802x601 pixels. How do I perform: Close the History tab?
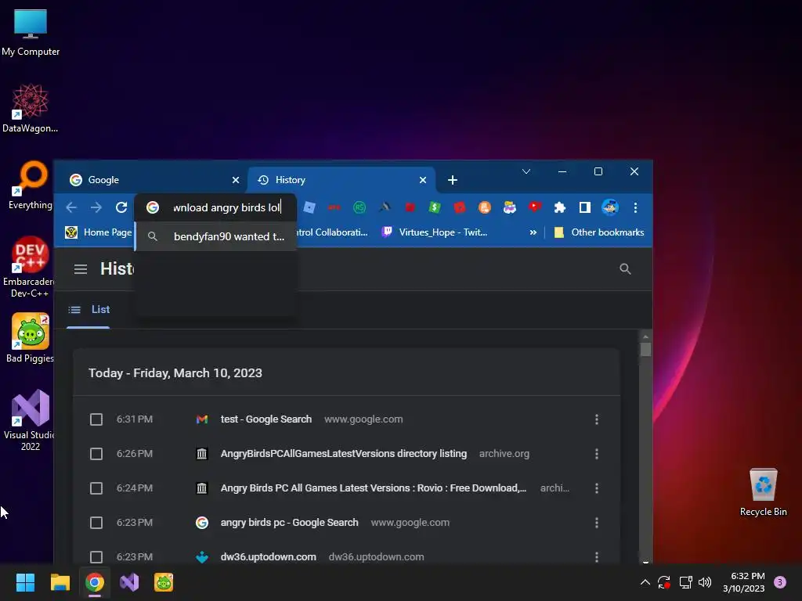pos(422,180)
